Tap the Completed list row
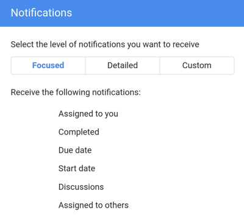 point(79,132)
